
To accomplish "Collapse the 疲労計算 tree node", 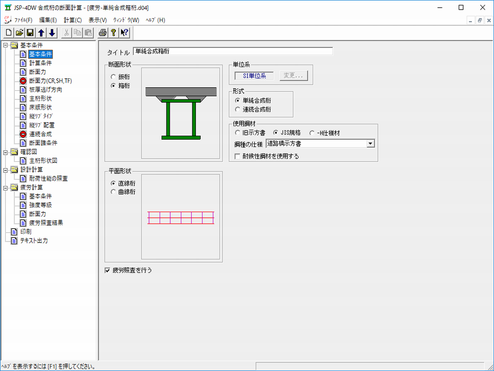I will click(x=5, y=187).
